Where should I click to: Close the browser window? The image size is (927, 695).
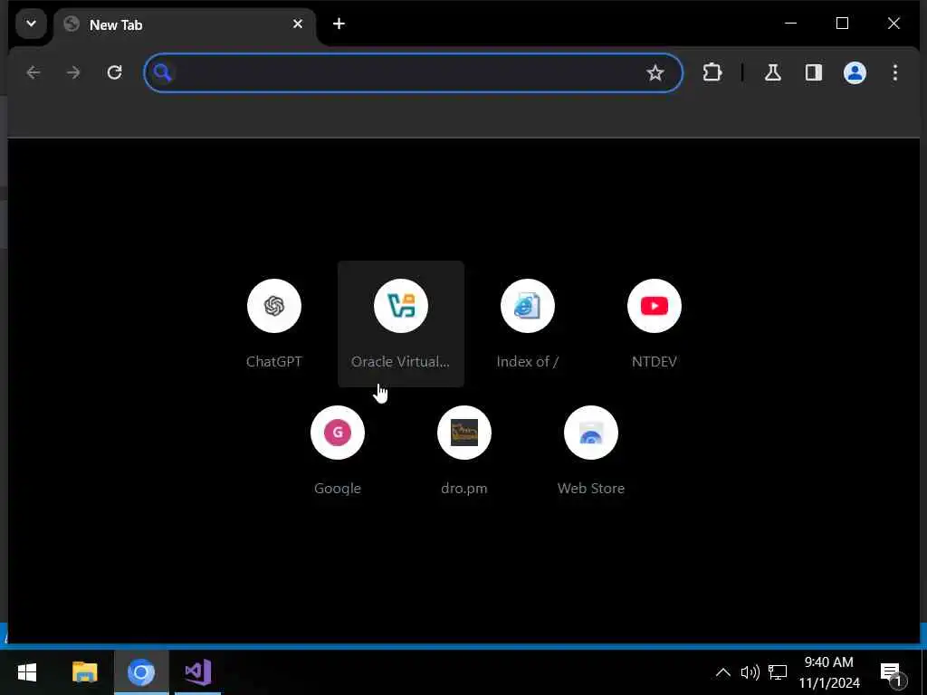(x=894, y=24)
